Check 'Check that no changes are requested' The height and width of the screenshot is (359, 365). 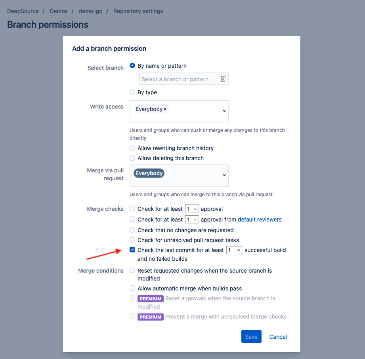132,230
